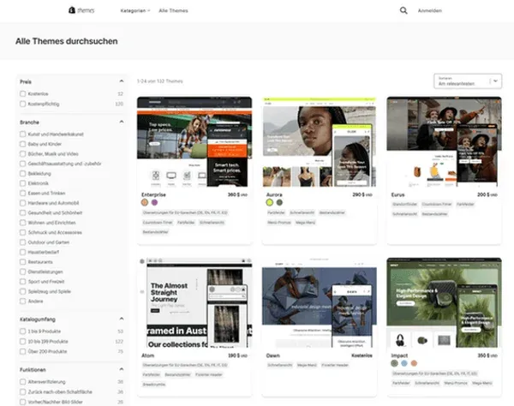Check Essen und Trinken filter
Viewport: 514px width, 406px height.
pyautogui.click(x=22, y=193)
